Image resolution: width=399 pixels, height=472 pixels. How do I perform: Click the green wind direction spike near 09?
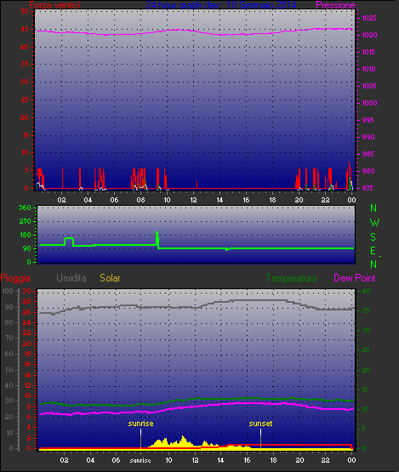157,238
